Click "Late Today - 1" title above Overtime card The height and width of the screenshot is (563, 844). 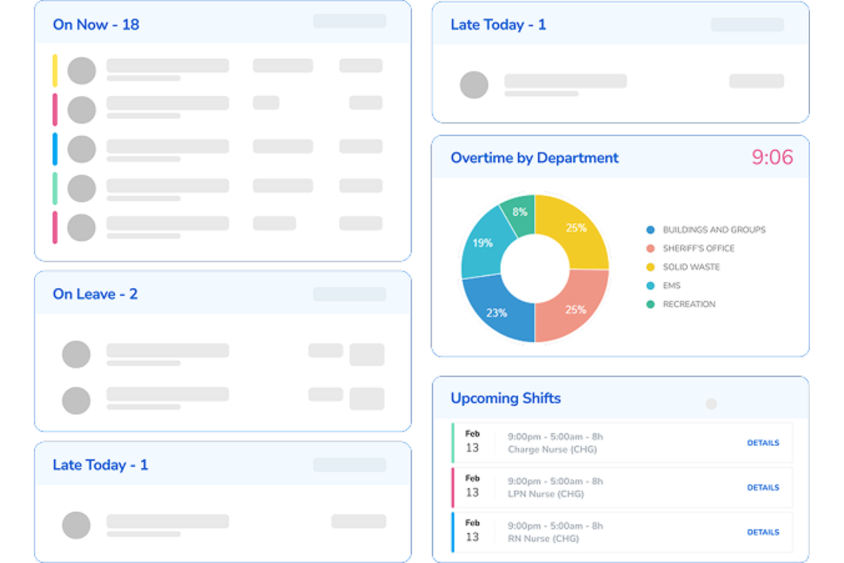click(498, 25)
